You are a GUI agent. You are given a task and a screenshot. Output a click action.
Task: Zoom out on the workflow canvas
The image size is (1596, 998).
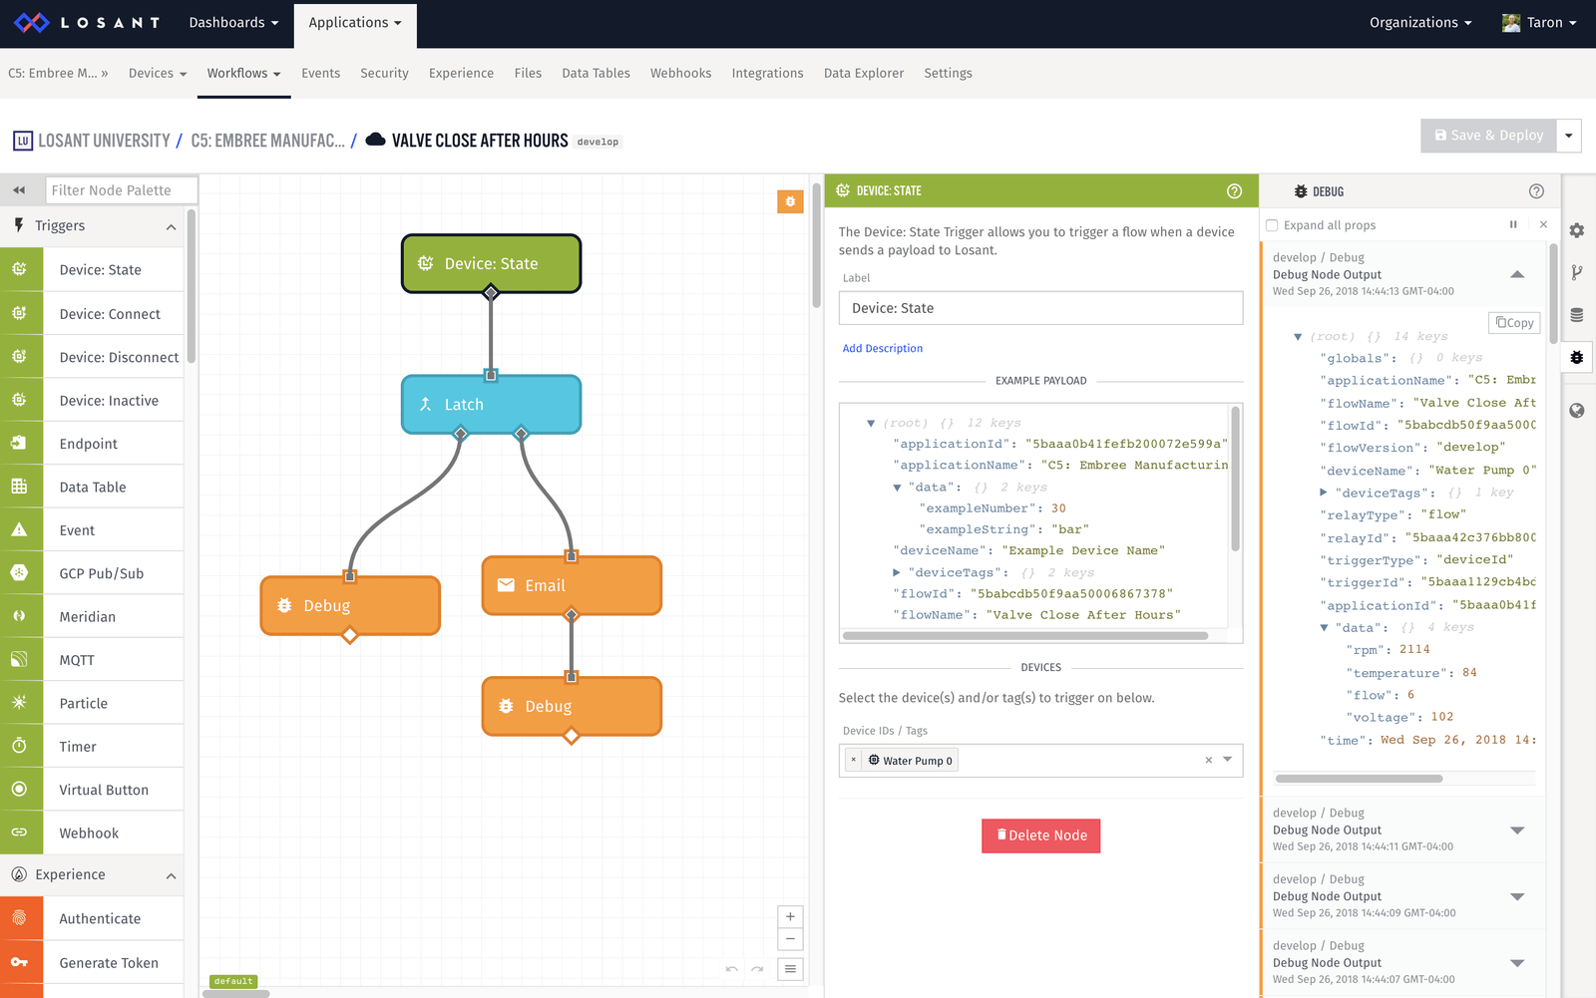790,939
